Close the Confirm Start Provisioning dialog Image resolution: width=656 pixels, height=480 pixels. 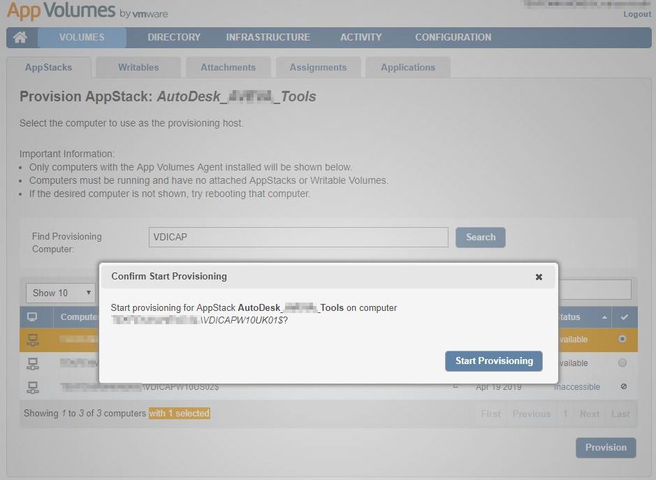(539, 277)
